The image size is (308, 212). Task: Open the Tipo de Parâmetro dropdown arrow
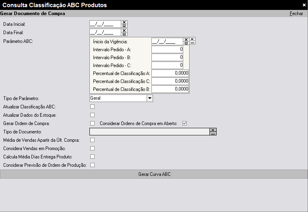coord(150,98)
